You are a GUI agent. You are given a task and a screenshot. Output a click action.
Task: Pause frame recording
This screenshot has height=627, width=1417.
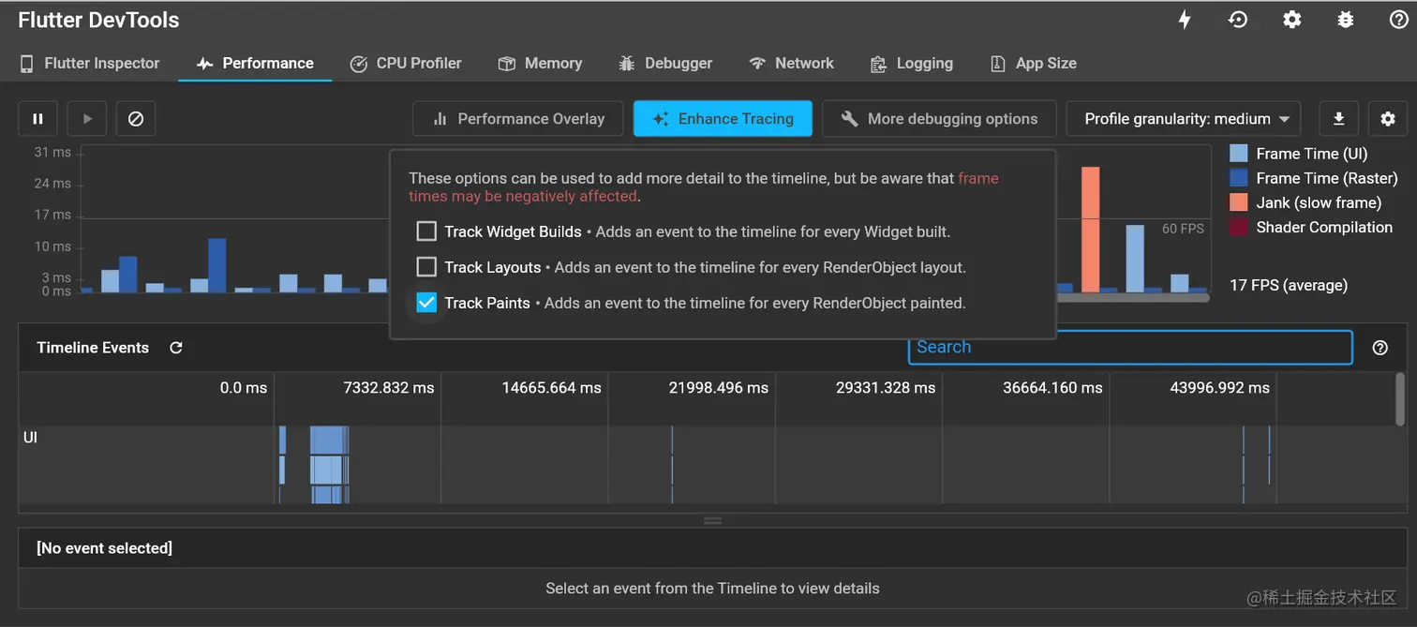point(38,119)
